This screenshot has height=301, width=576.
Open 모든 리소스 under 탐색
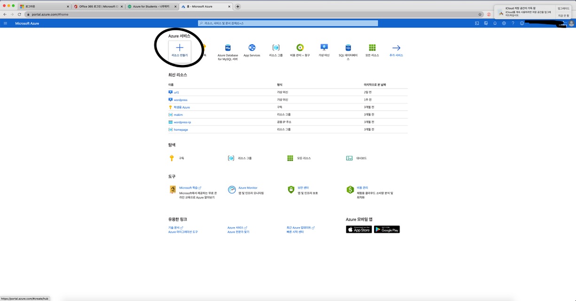(299, 158)
